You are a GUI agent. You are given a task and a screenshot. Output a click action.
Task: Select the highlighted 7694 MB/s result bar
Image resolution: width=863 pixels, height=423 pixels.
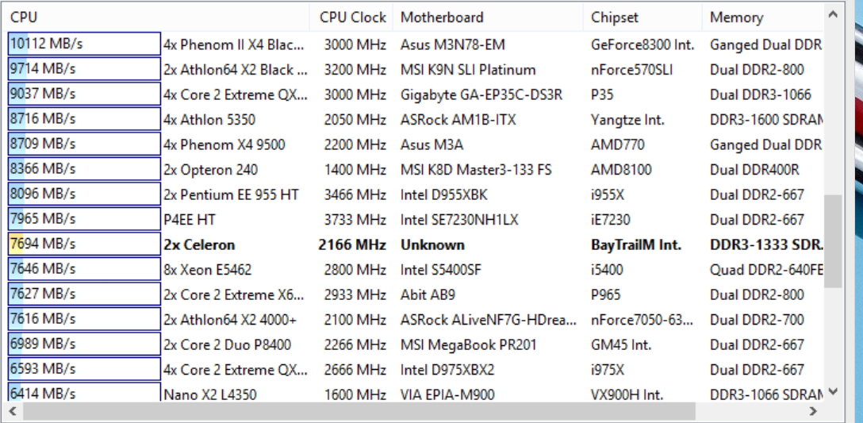point(84,244)
